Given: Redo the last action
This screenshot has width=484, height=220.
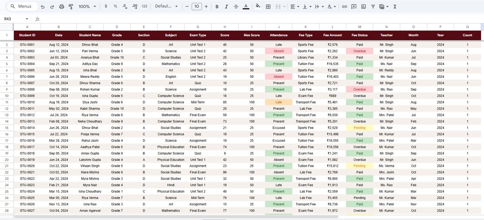Looking at the screenshot, I should click(52, 6).
